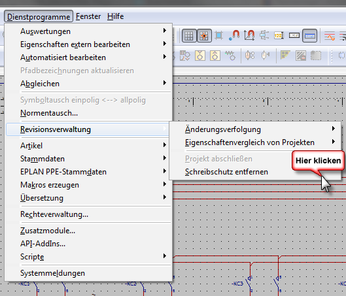This screenshot has height=296, width=346.
Task: Click the yellow square downward-symbol icon
Action: click(x=200, y=56)
